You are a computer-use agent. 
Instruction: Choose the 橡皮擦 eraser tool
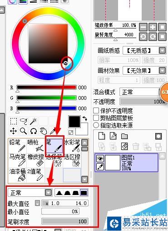tap(35, 160)
